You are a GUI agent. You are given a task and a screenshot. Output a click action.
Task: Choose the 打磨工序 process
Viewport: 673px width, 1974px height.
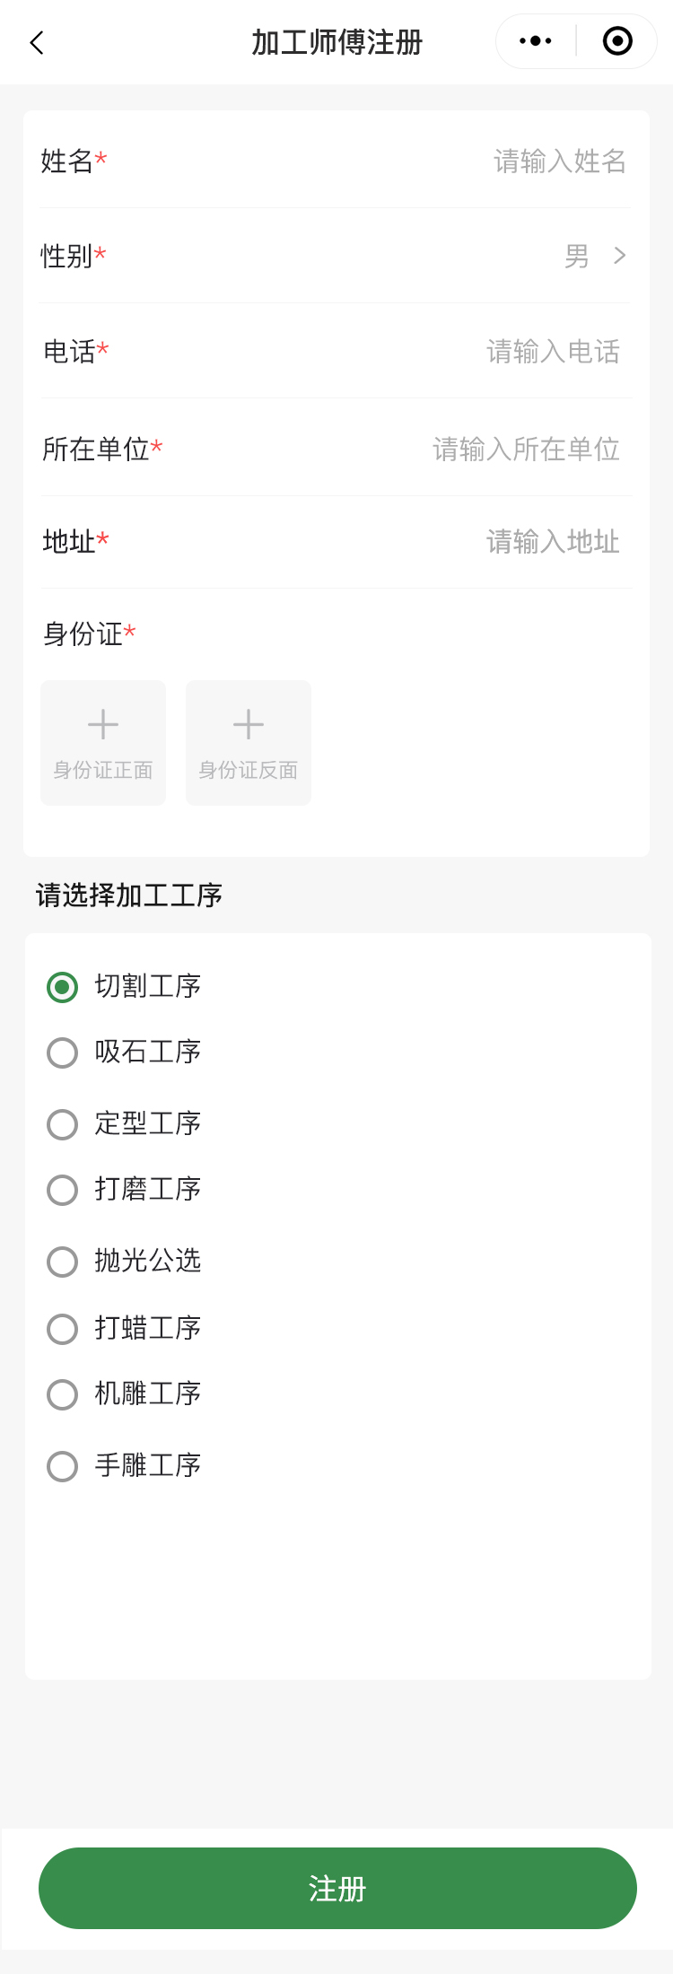point(62,1190)
